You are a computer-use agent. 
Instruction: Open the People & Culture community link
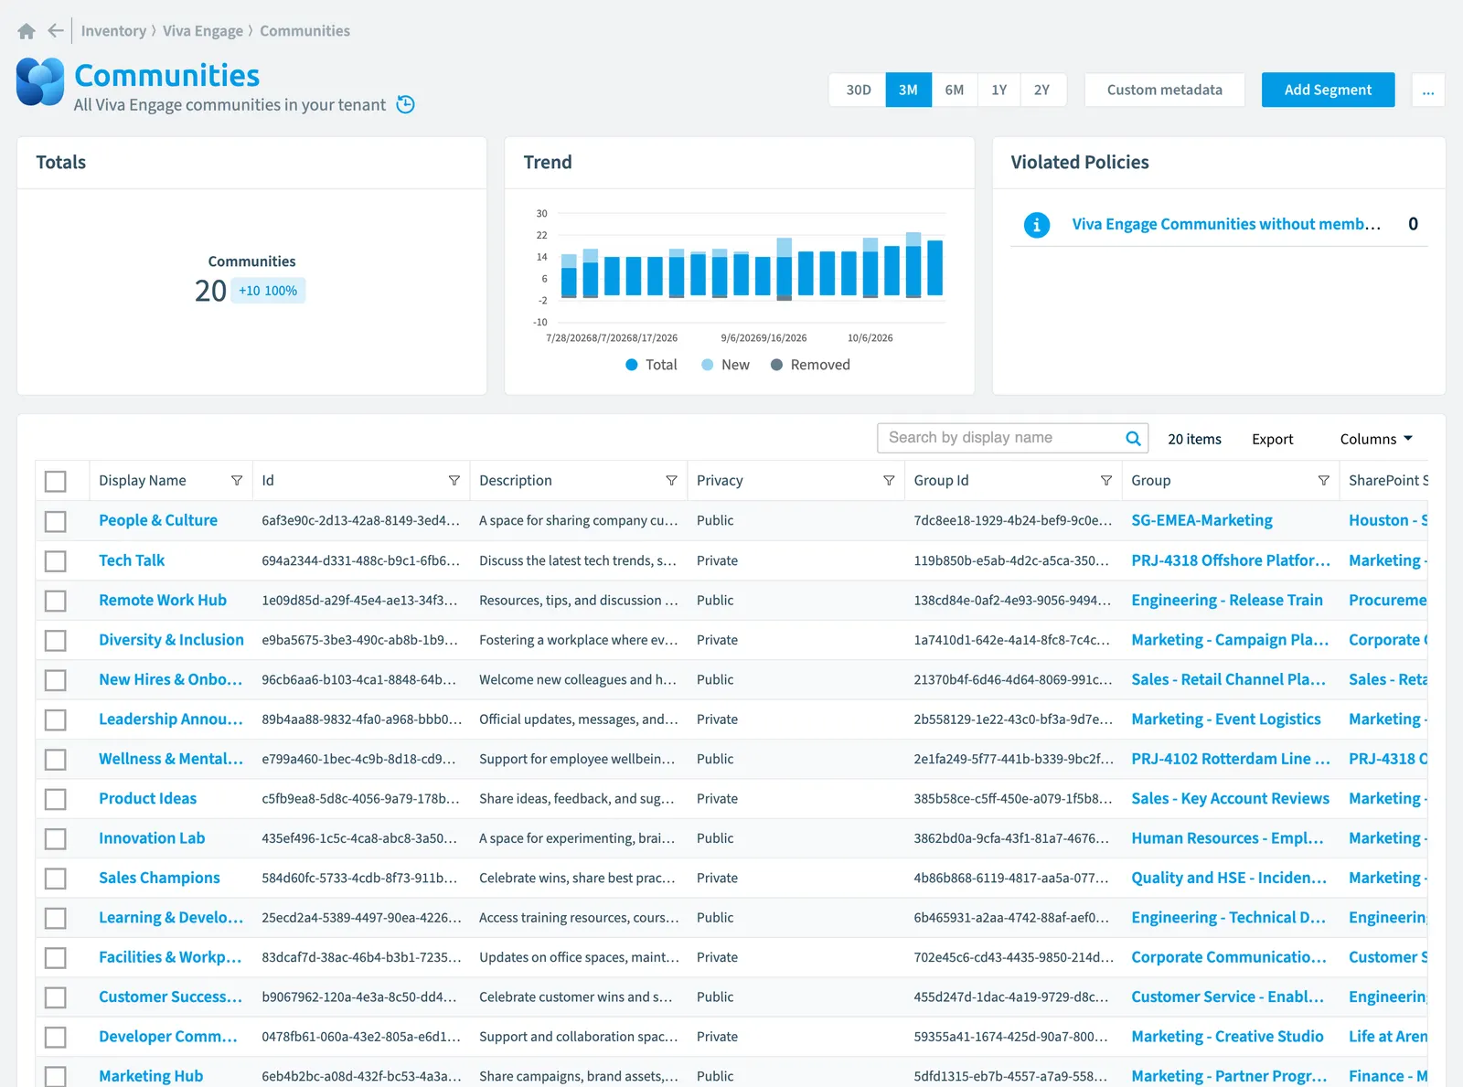coord(158,520)
